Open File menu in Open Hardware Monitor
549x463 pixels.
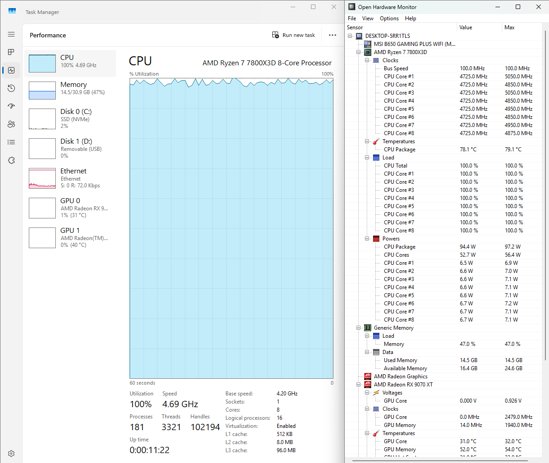[x=352, y=18]
